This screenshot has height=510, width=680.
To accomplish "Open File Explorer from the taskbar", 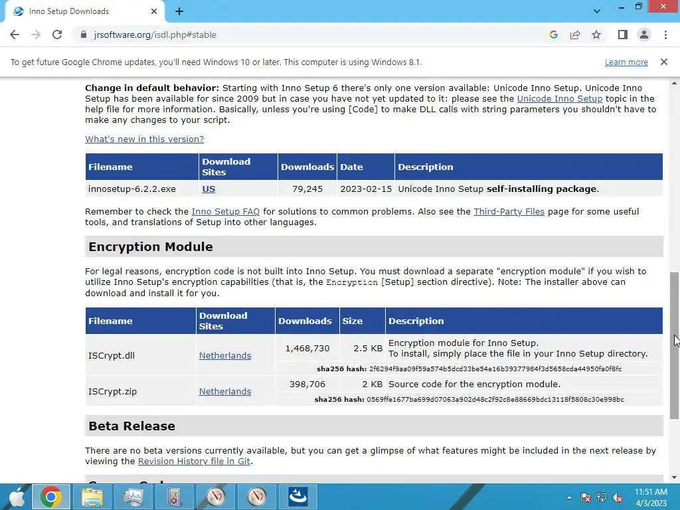I will click(x=92, y=497).
